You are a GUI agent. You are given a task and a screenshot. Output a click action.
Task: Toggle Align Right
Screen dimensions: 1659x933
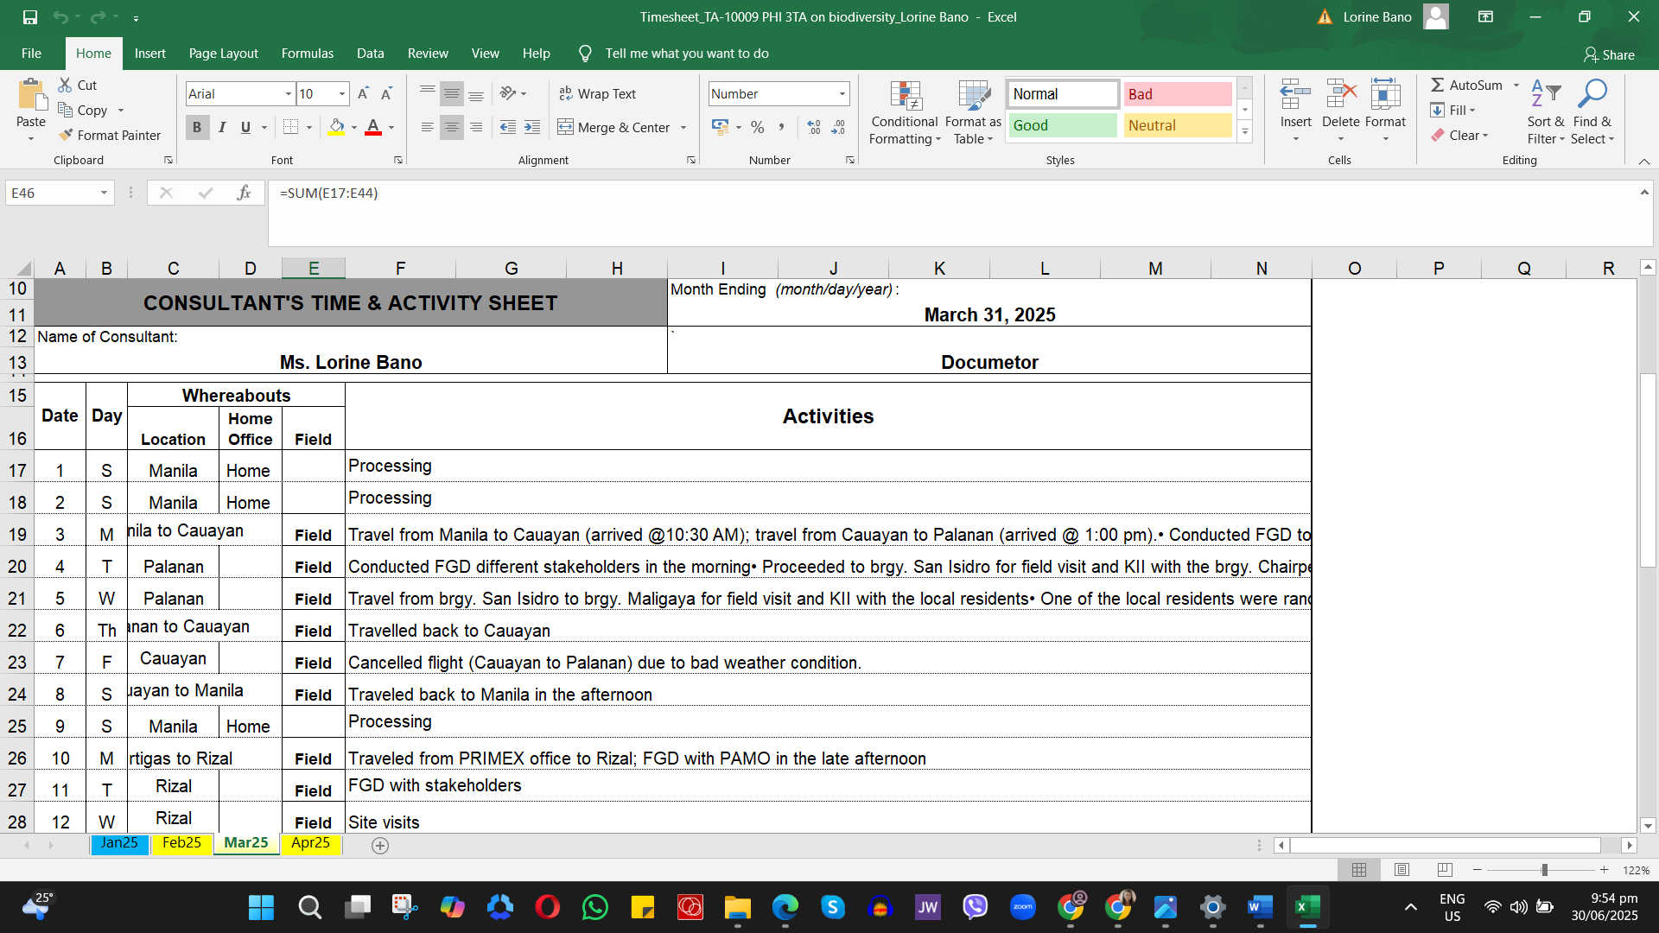point(476,127)
